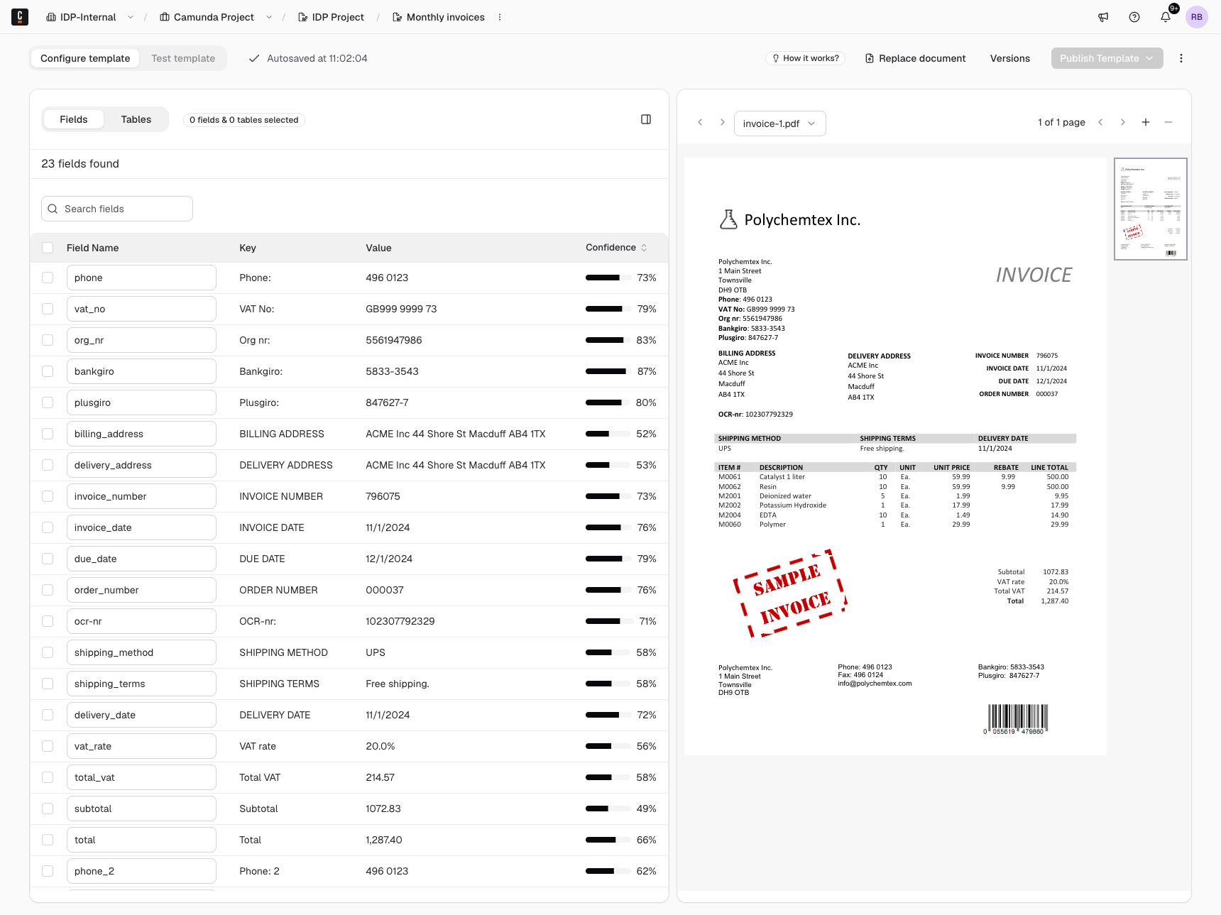Open the IDP Project breadcrumb
The height and width of the screenshot is (915, 1221).
[x=331, y=17]
